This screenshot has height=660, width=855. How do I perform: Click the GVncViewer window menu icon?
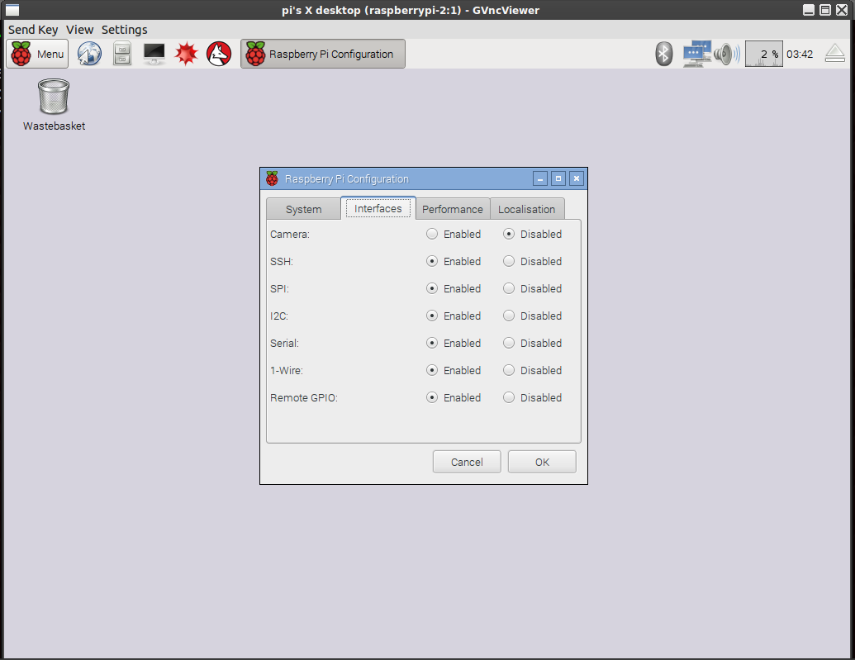tap(12, 10)
